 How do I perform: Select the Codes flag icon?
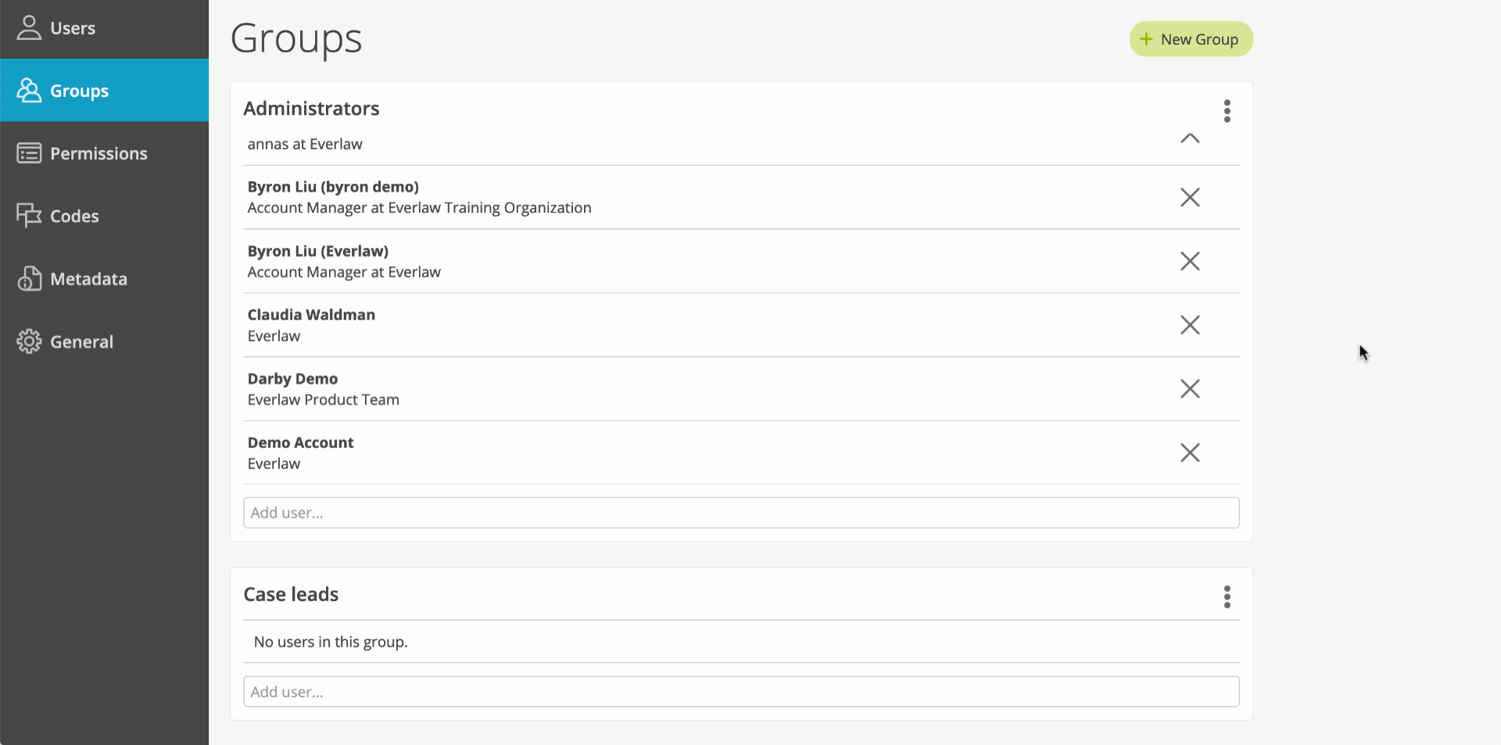(30, 216)
